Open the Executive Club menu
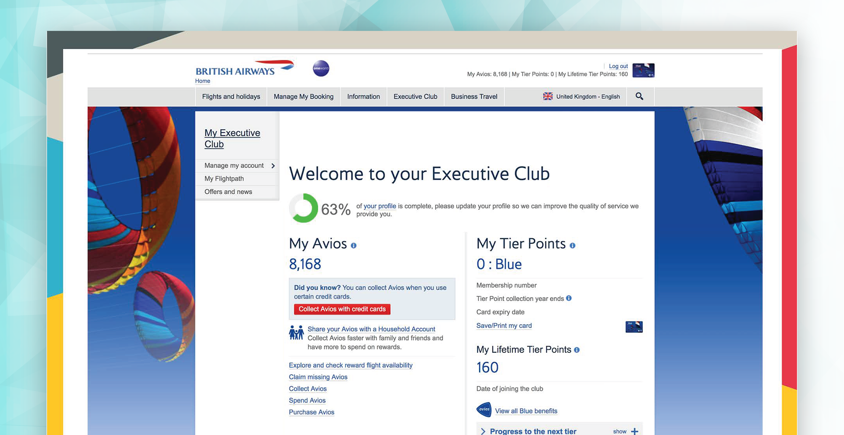Image resolution: width=844 pixels, height=435 pixels. coord(415,97)
